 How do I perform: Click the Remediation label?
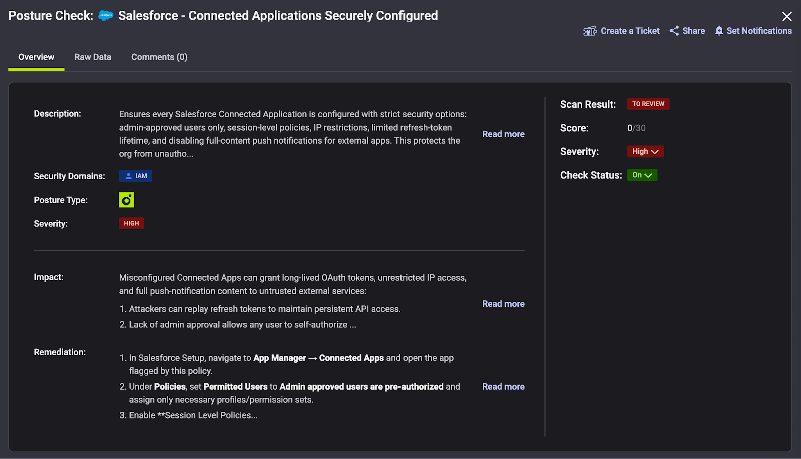click(60, 352)
